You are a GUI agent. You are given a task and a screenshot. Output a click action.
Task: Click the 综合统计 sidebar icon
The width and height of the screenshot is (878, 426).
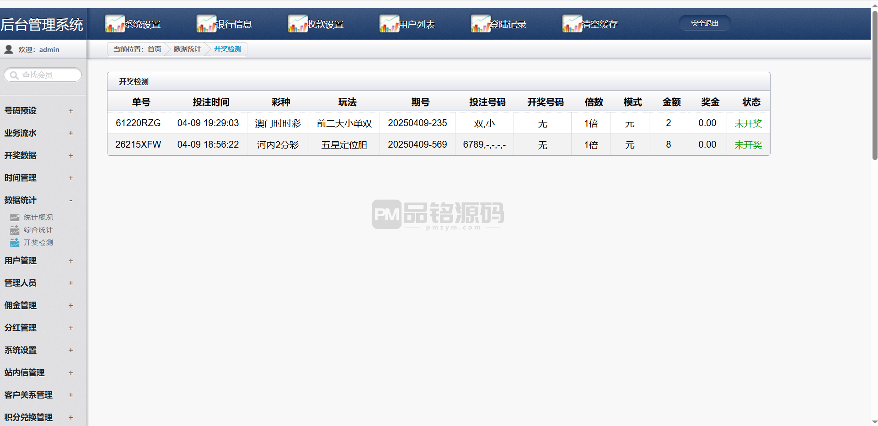click(x=15, y=230)
